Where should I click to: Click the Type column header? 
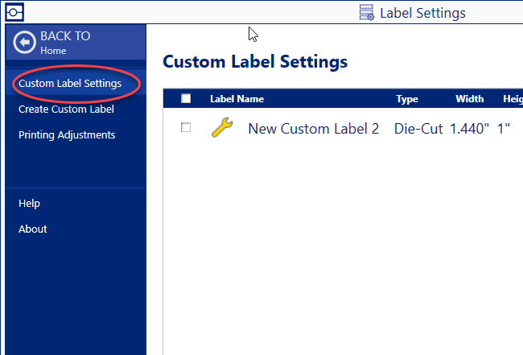point(407,99)
